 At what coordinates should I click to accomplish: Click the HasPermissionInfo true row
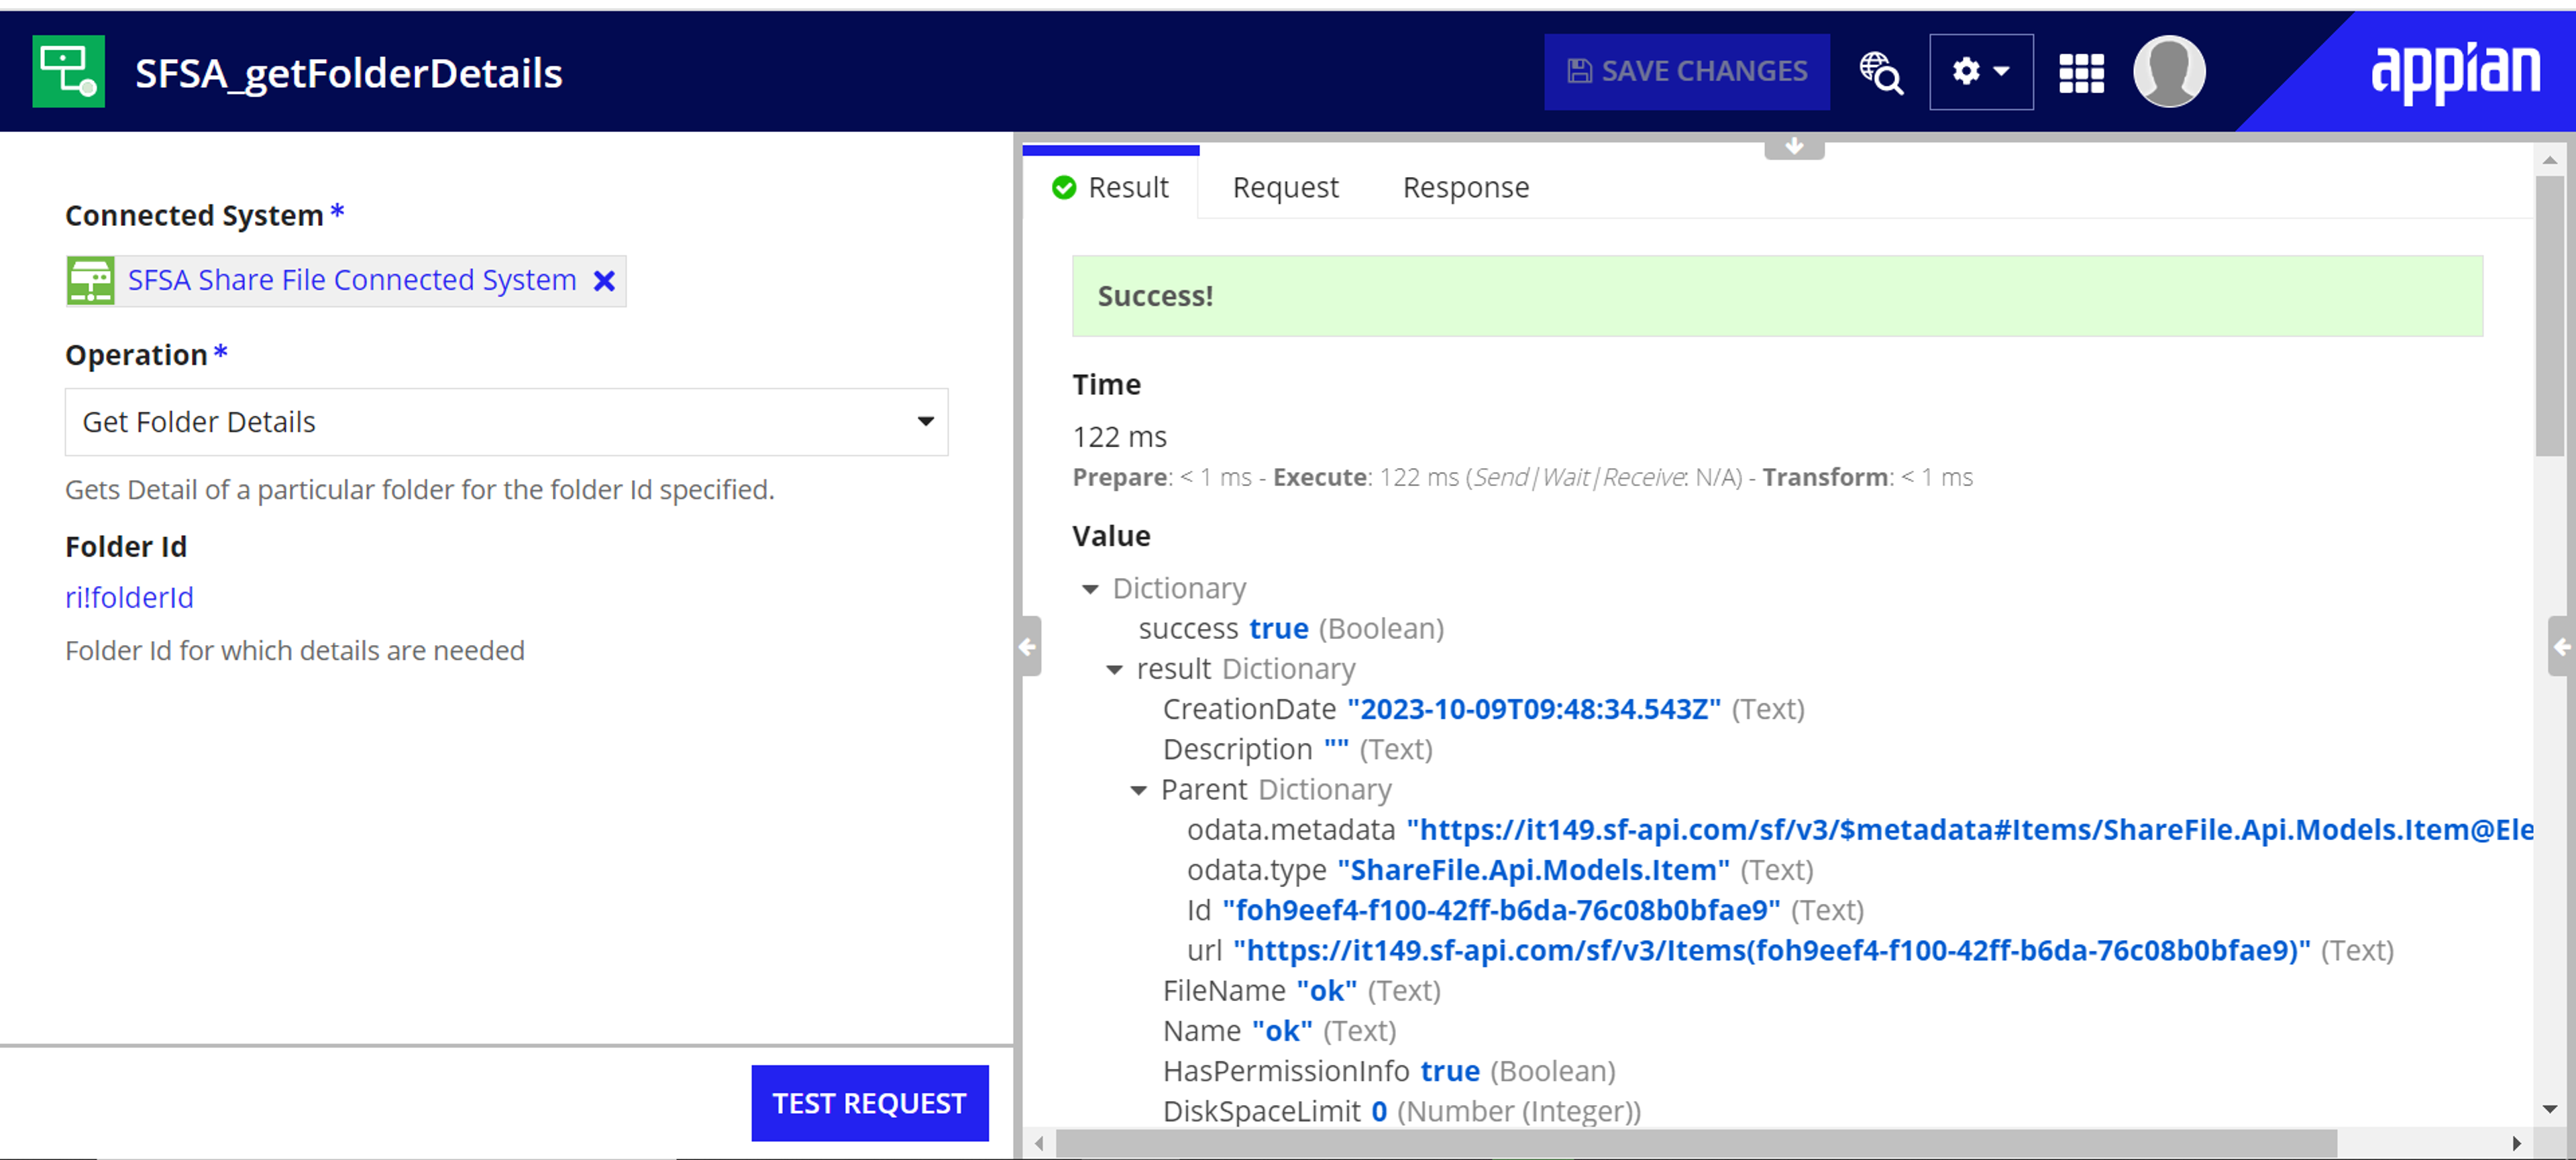(1388, 1071)
